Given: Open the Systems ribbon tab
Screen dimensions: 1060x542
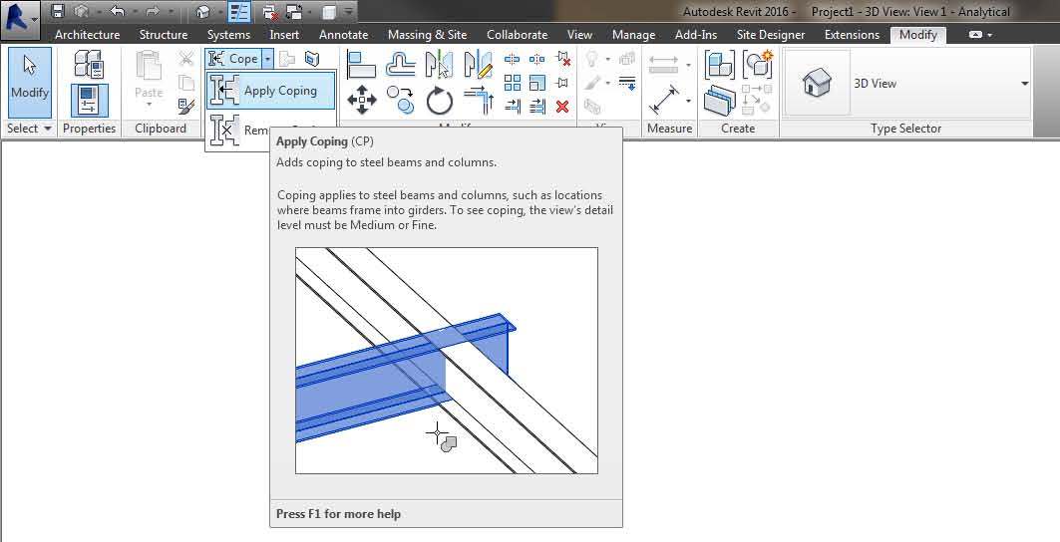Looking at the screenshot, I should click(228, 35).
